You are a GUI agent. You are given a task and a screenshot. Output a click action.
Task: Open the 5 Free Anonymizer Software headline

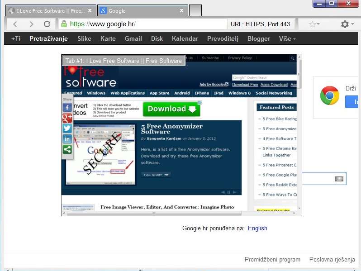coord(172,129)
